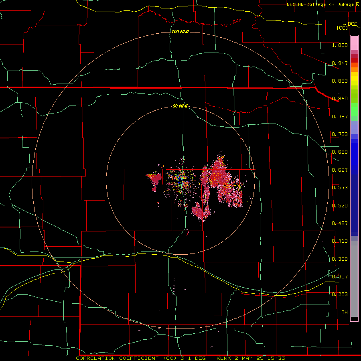Click the 0.840 legend value
This screenshot has height=361, width=361.
(340, 99)
